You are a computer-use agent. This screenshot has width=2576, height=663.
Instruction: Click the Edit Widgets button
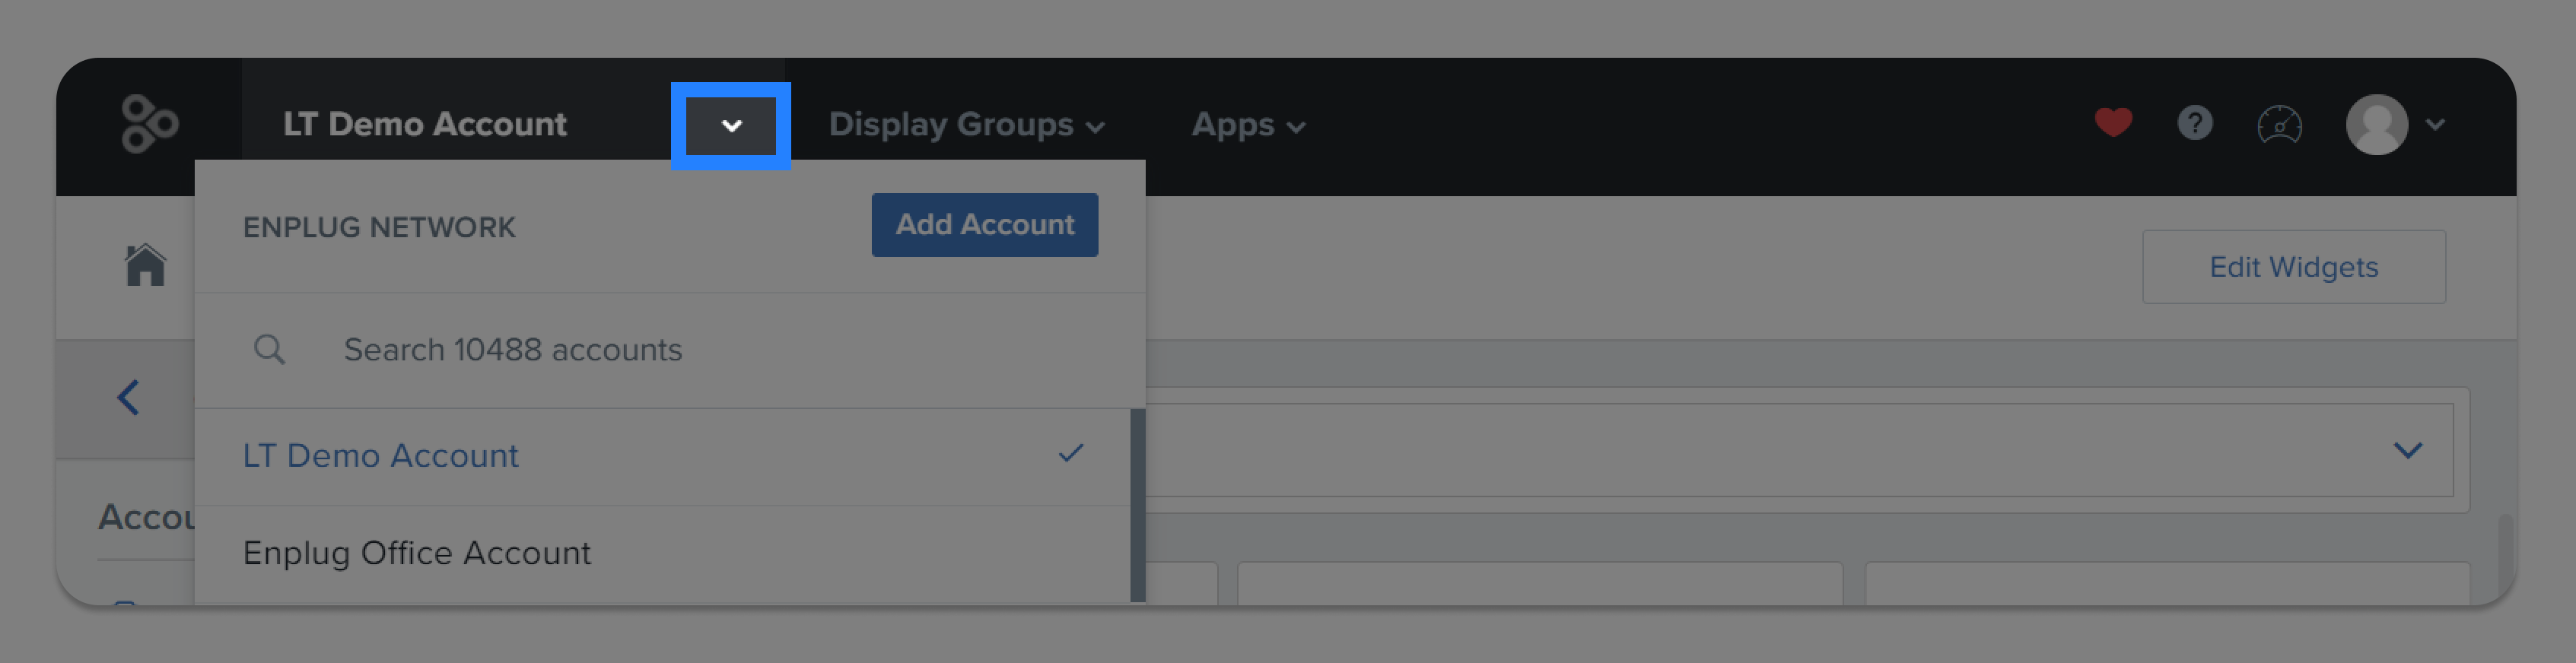2293,267
